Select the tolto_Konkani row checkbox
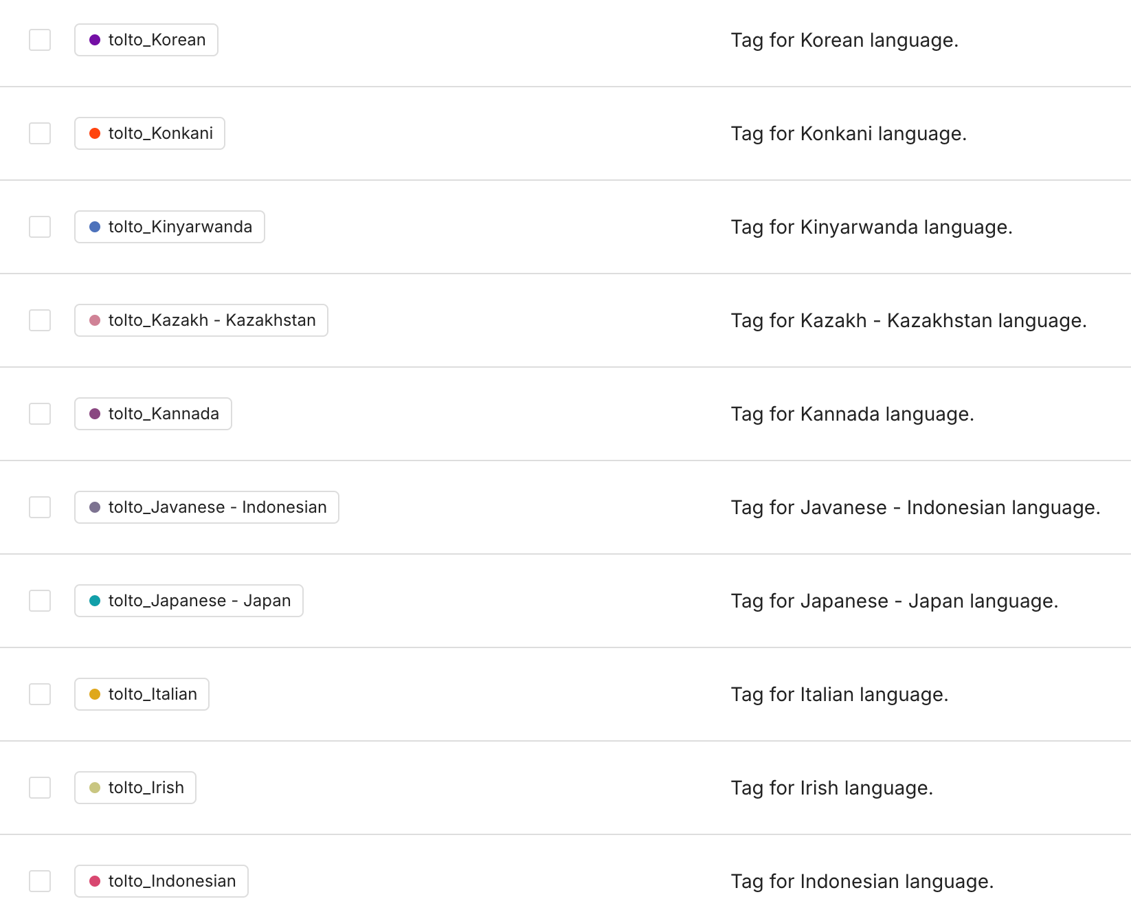The image size is (1131, 921). point(40,133)
